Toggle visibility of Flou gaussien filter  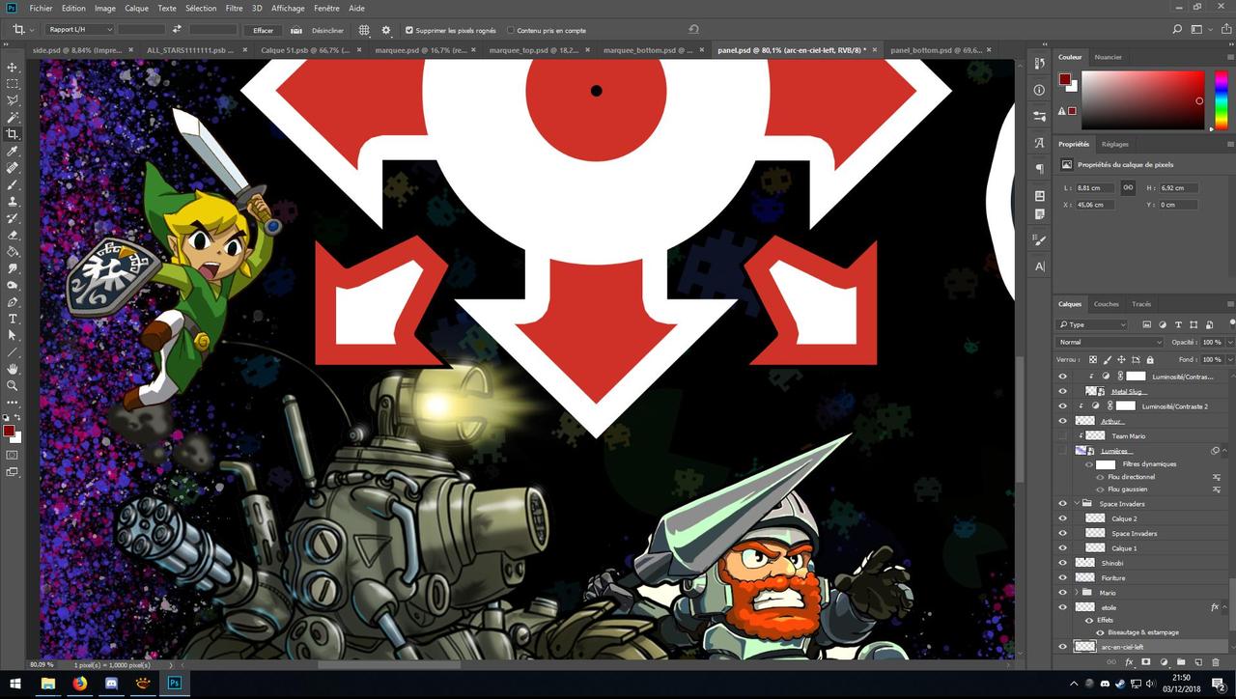1100,489
